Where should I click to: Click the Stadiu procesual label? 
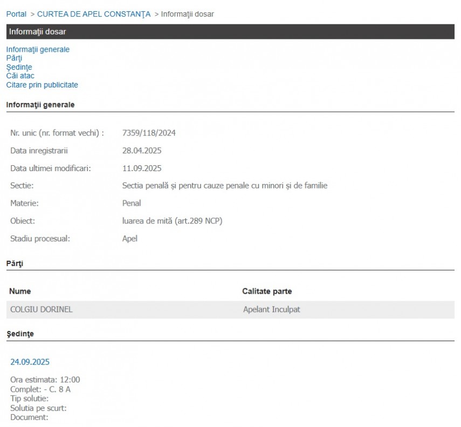(40, 239)
